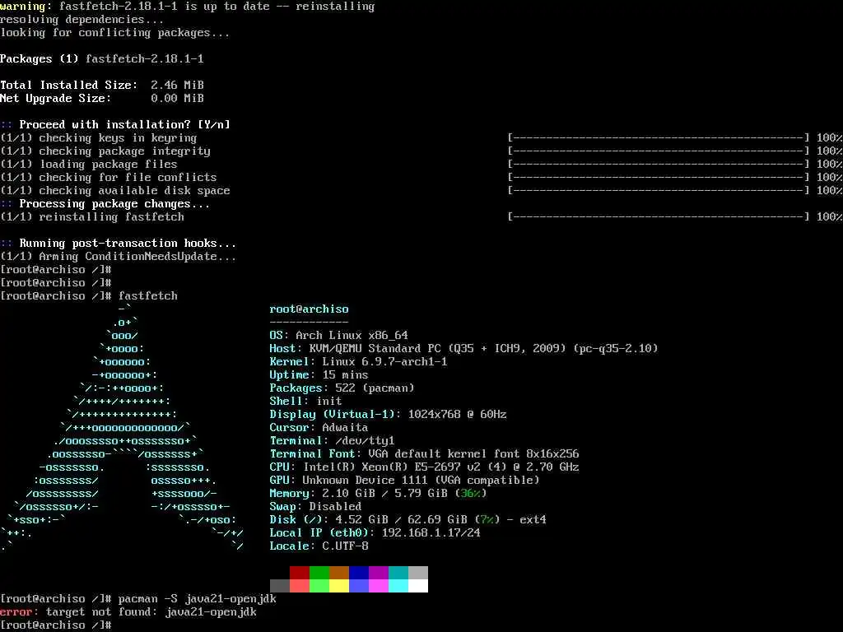Click the 'Net Upgrade Size' value 0.00 MiB
The width and height of the screenshot is (843, 632).
pyautogui.click(x=178, y=99)
